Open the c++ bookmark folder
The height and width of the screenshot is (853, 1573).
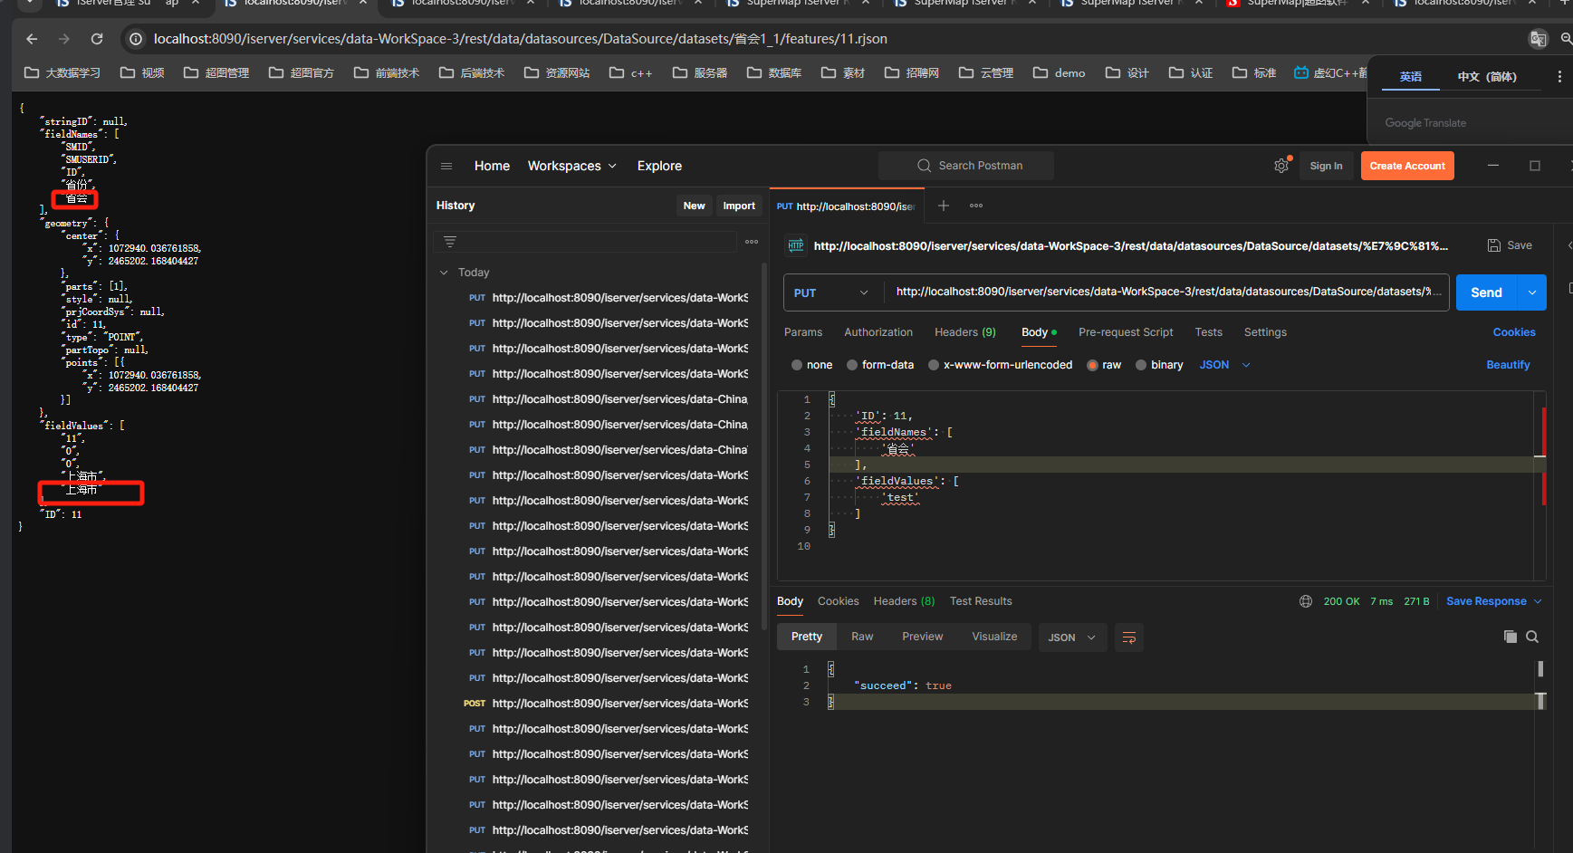point(630,72)
